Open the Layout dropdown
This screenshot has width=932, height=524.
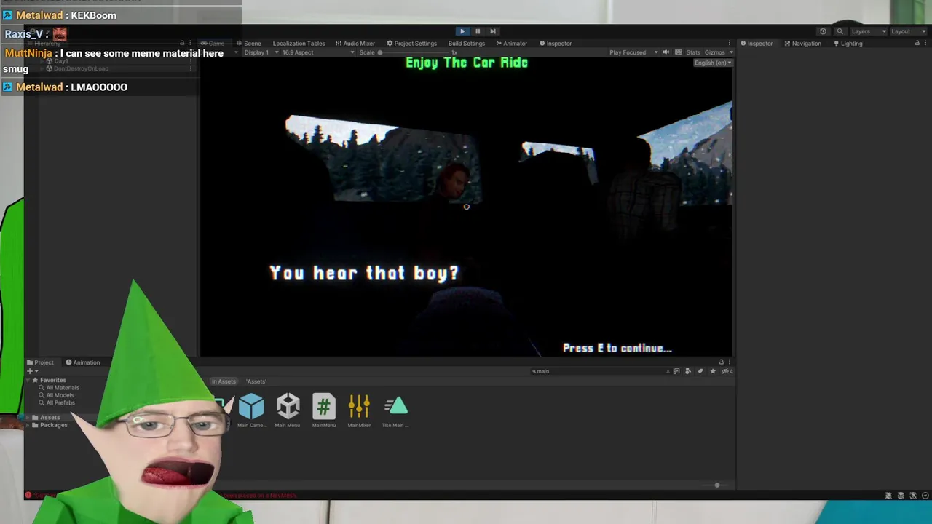click(909, 31)
